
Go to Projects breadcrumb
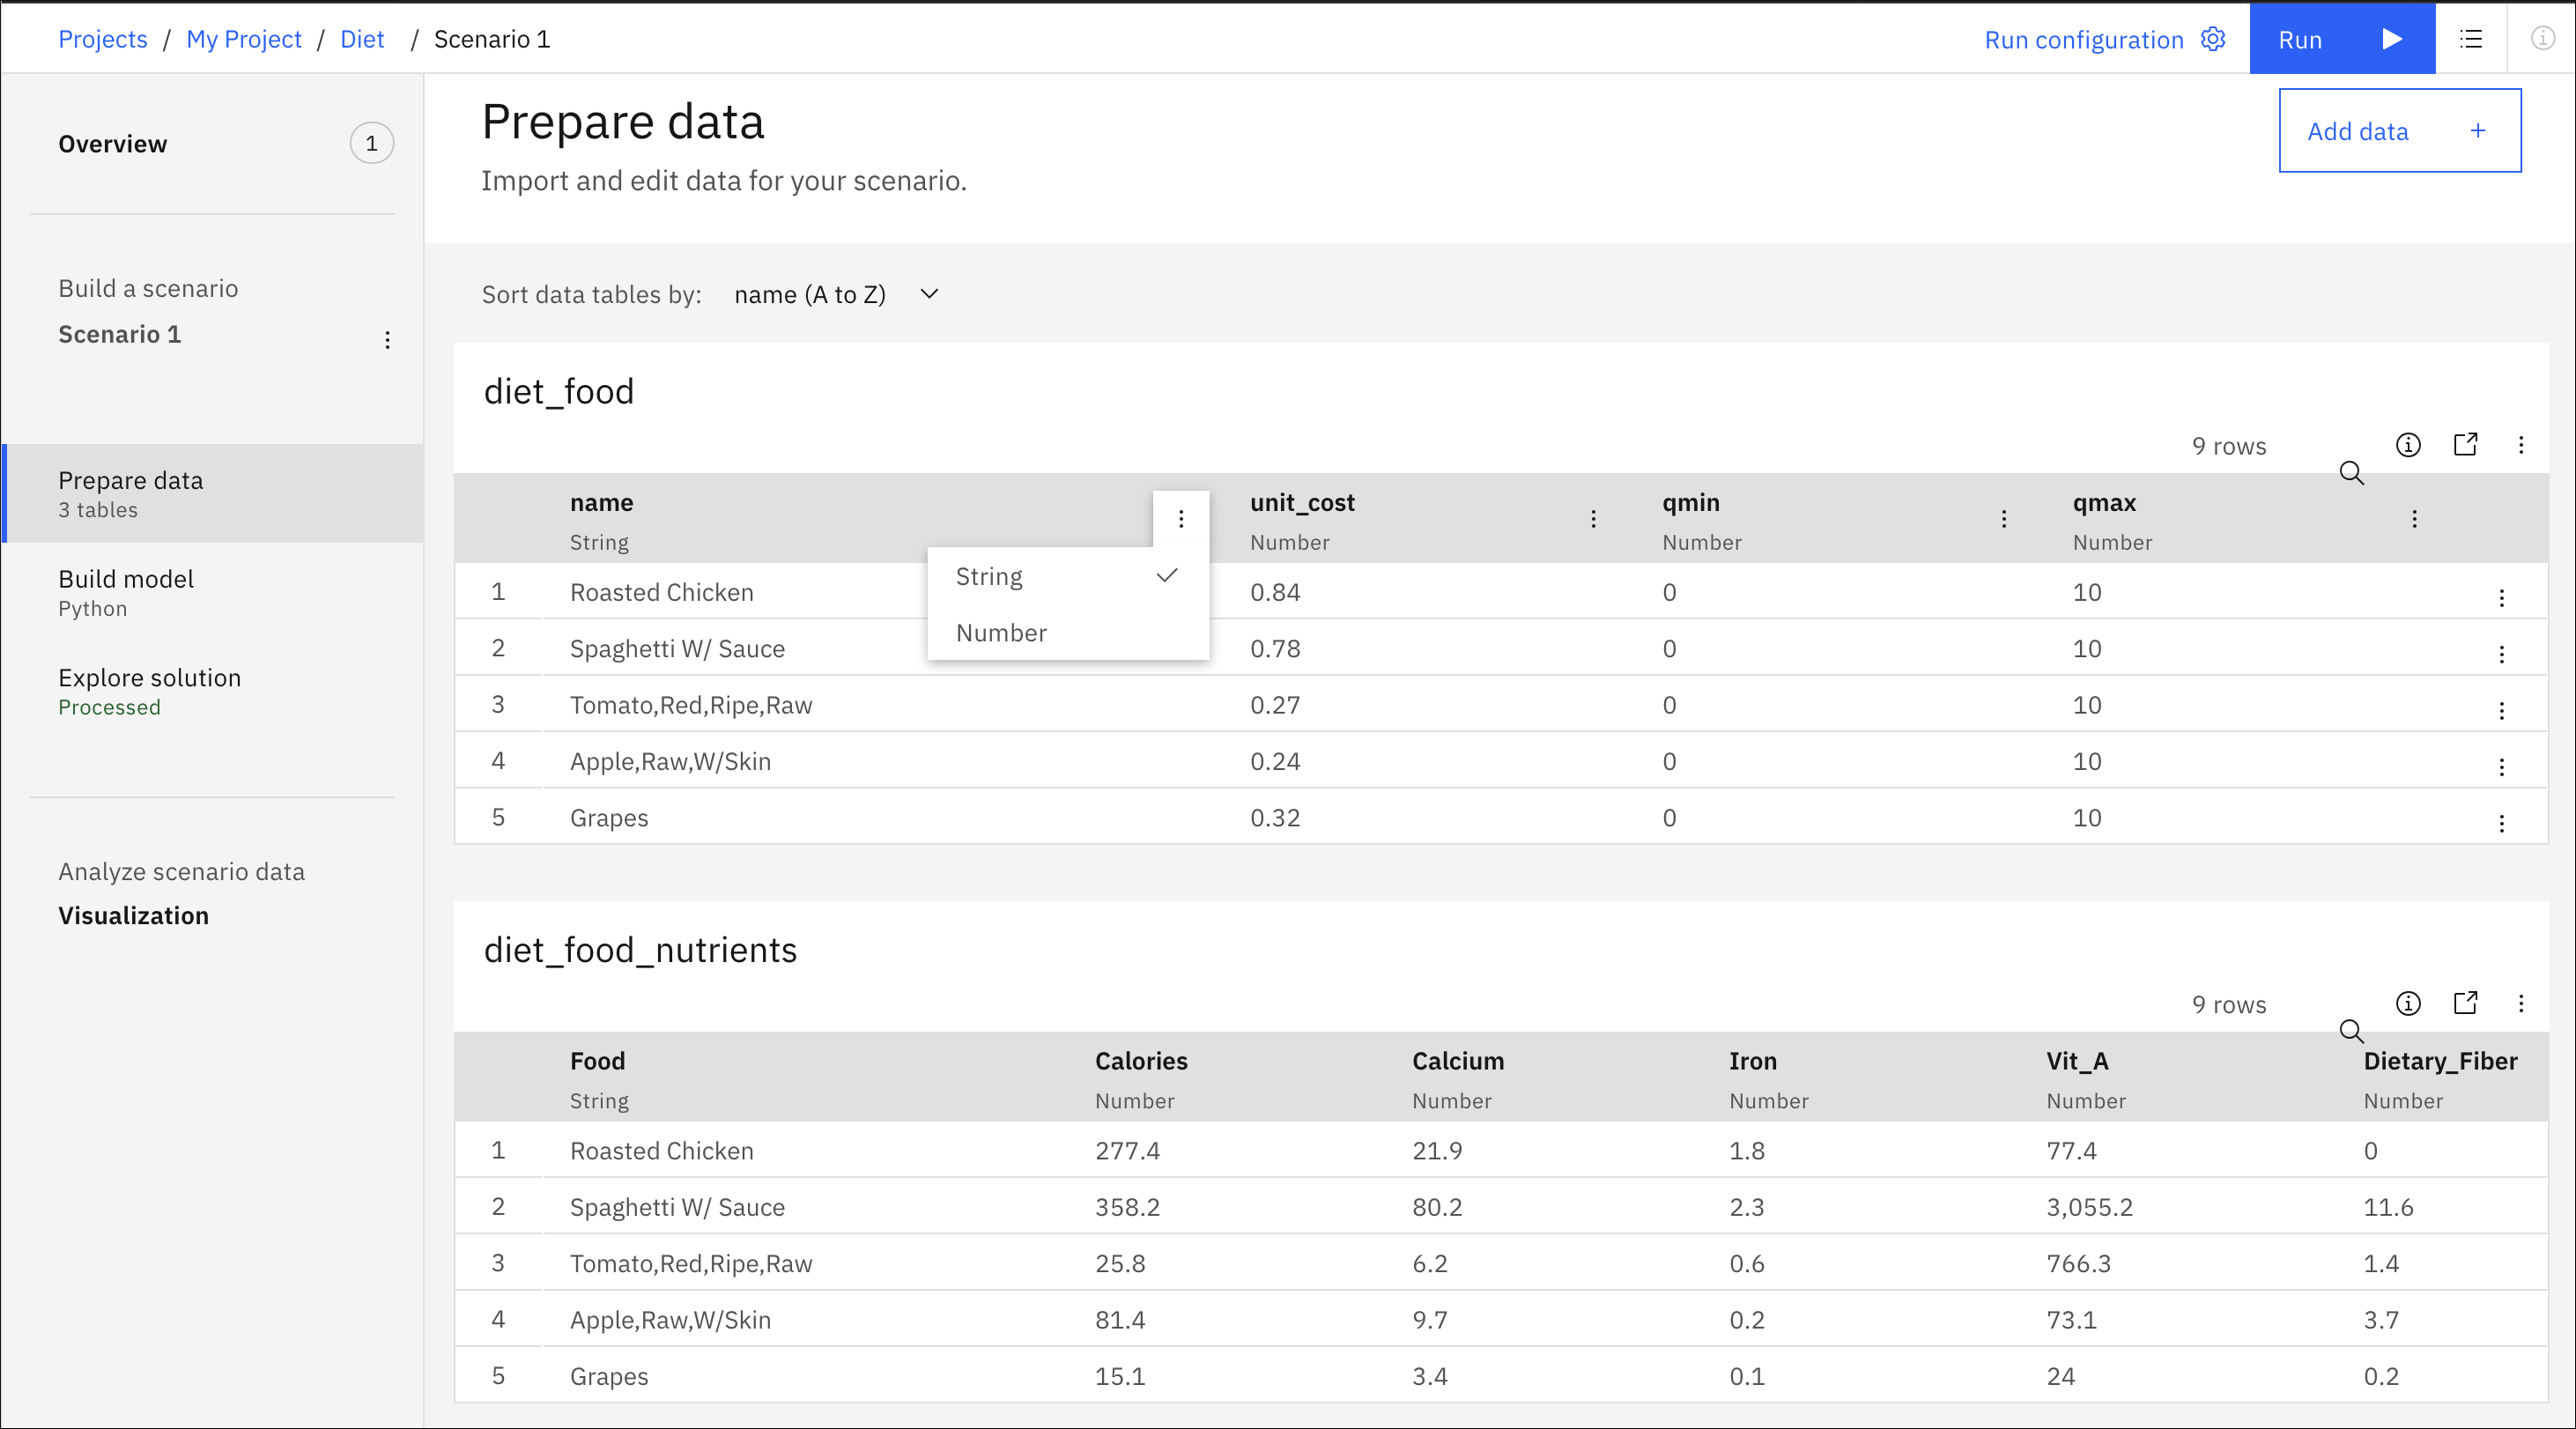[103, 39]
